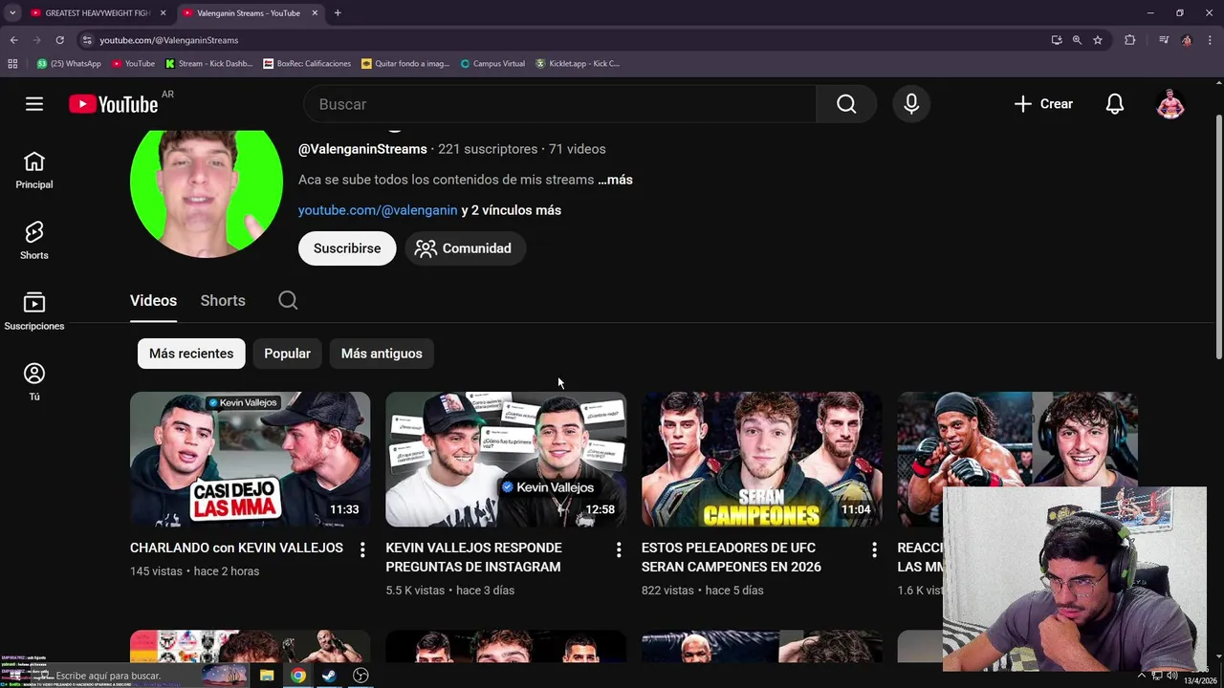Open Steam from the taskbar
The width and height of the screenshot is (1224, 688).
329,676
